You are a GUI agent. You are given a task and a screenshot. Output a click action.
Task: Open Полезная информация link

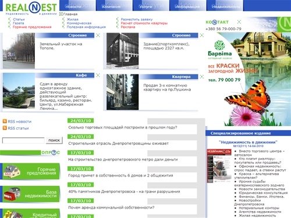[x=86, y=27]
